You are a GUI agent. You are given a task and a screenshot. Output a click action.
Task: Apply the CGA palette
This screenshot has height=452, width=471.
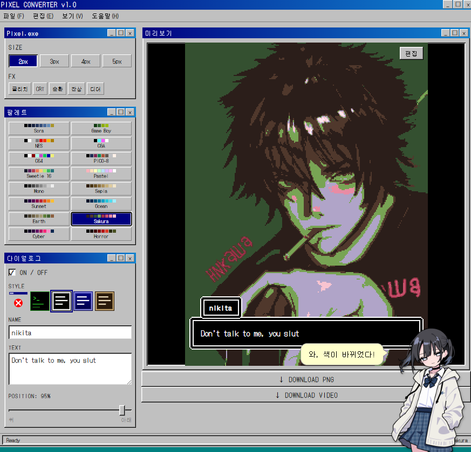pyautogui.click(x=101, y=143)
